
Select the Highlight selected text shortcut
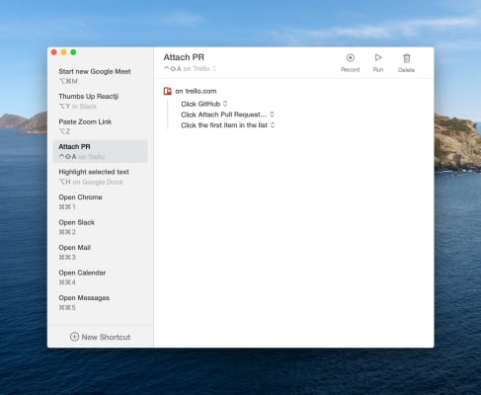101,177
